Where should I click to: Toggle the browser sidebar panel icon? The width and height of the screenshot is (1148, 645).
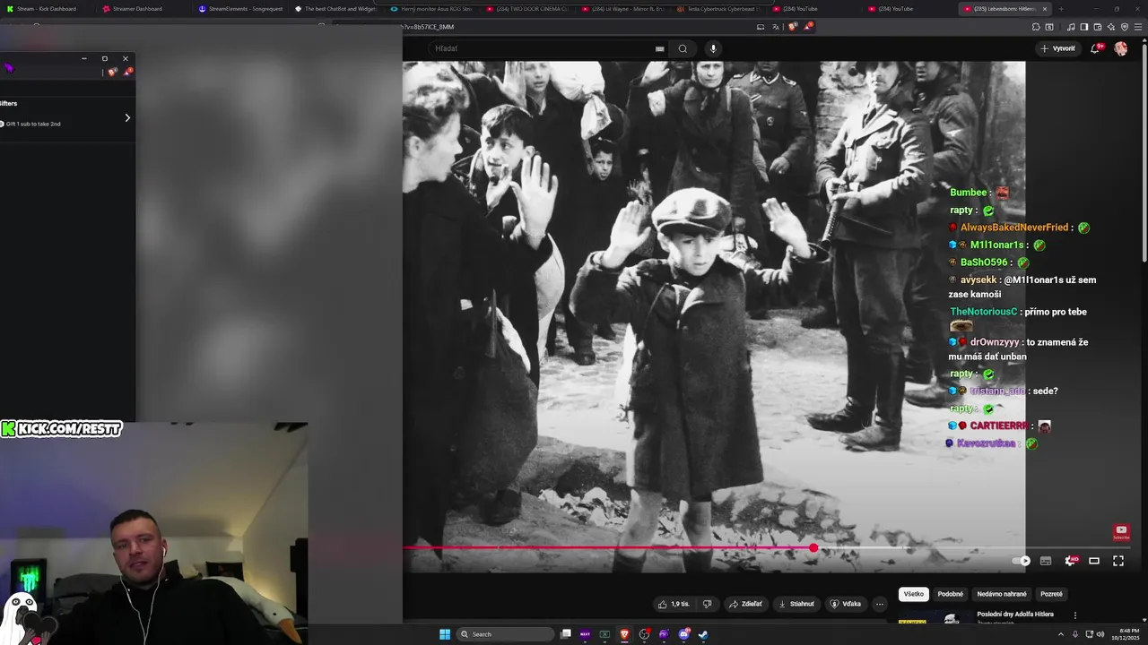click(1083, 27)
